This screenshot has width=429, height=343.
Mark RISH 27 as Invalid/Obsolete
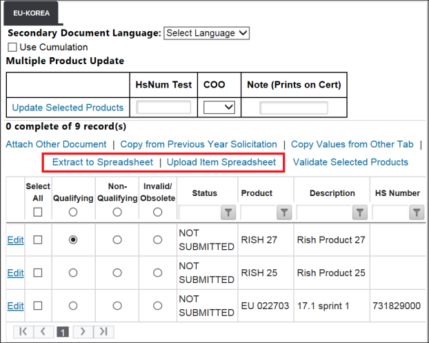(x=157, y=239)
